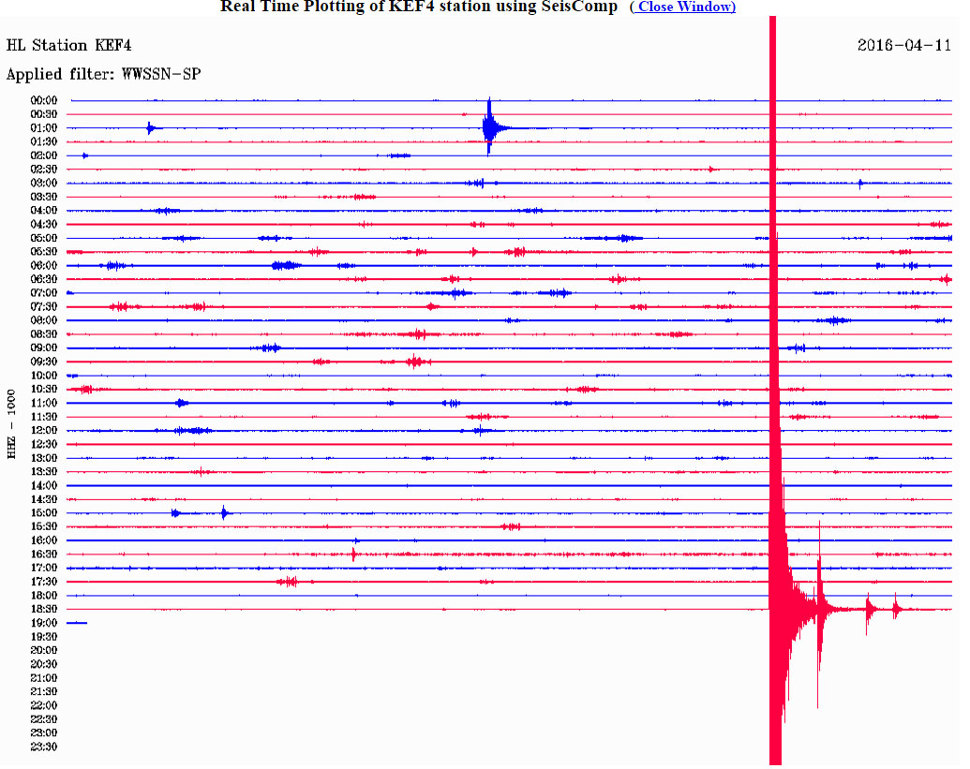This screenshot has height=769, width=970.
Task: Select the 10:30 time label
Action: tap(44, 389)
